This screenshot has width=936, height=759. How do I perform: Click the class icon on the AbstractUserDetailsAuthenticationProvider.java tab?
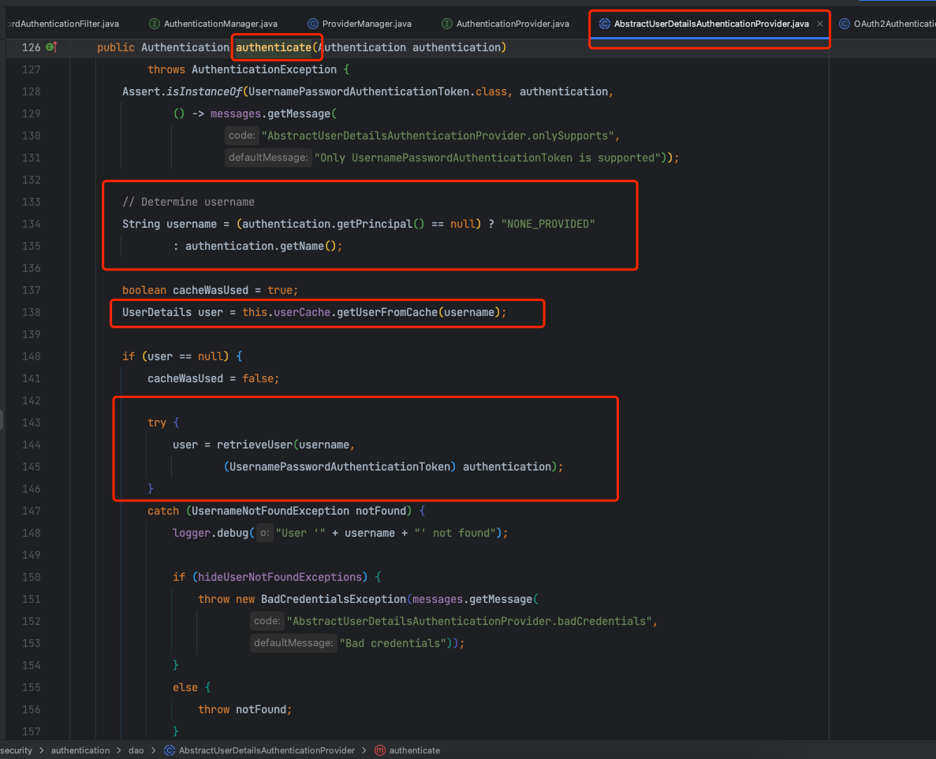click(604, 24)
